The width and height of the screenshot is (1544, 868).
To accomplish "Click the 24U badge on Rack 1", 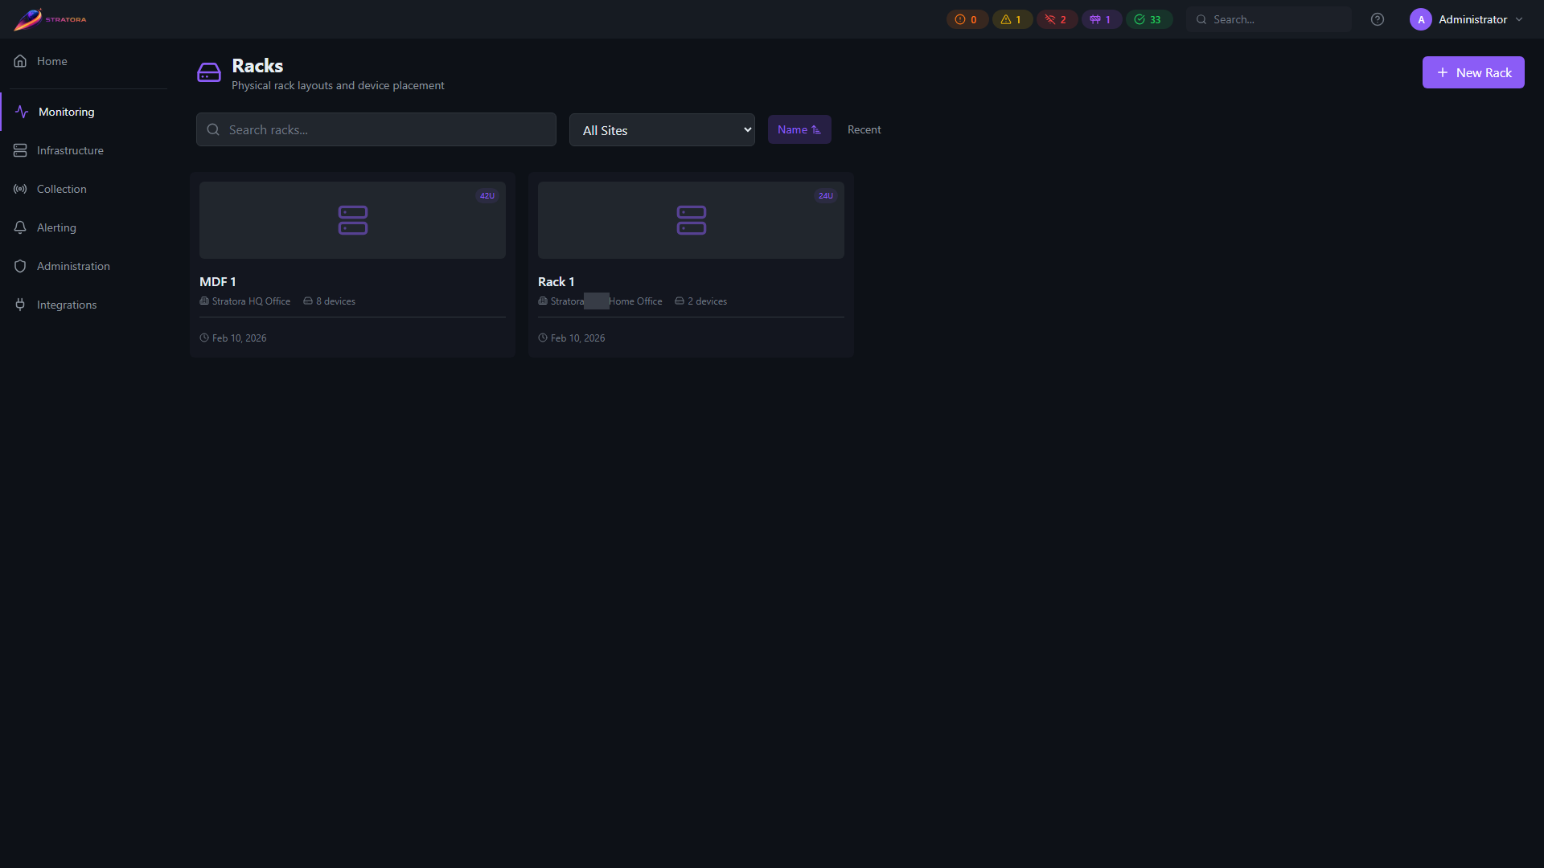I will pos(826,196).
